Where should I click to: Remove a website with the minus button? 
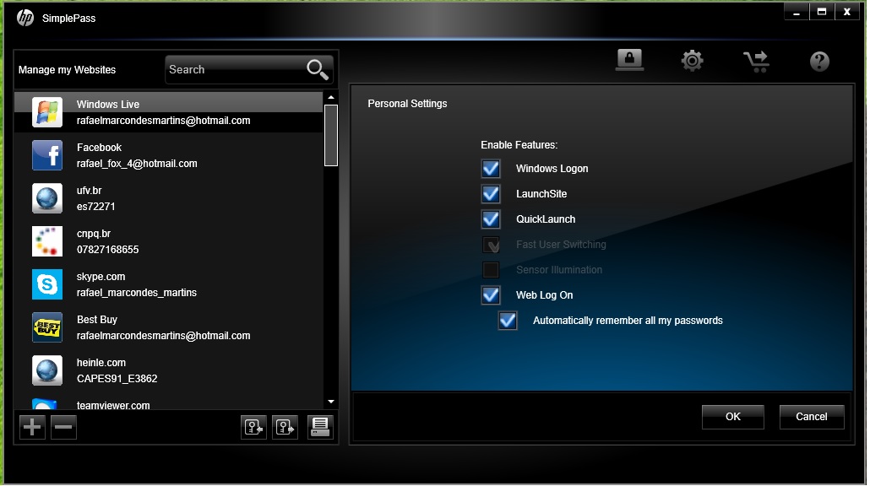tap(64, 427)
